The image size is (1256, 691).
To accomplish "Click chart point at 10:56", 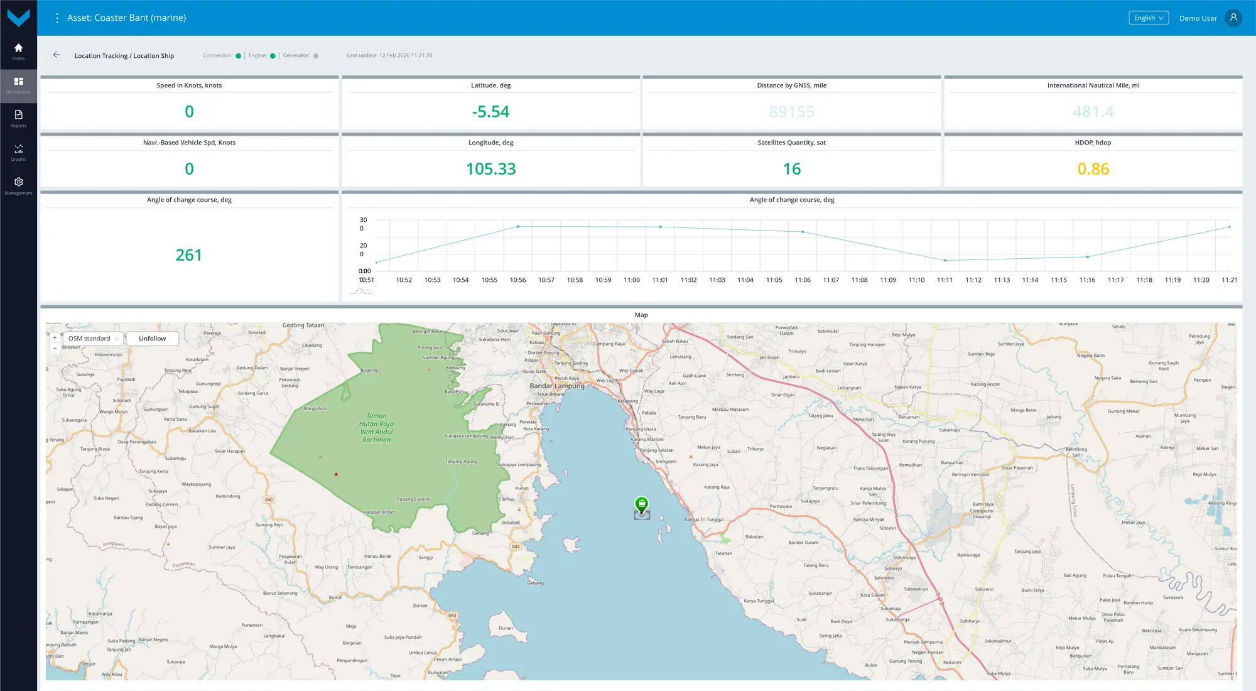I will pos(518,226).
